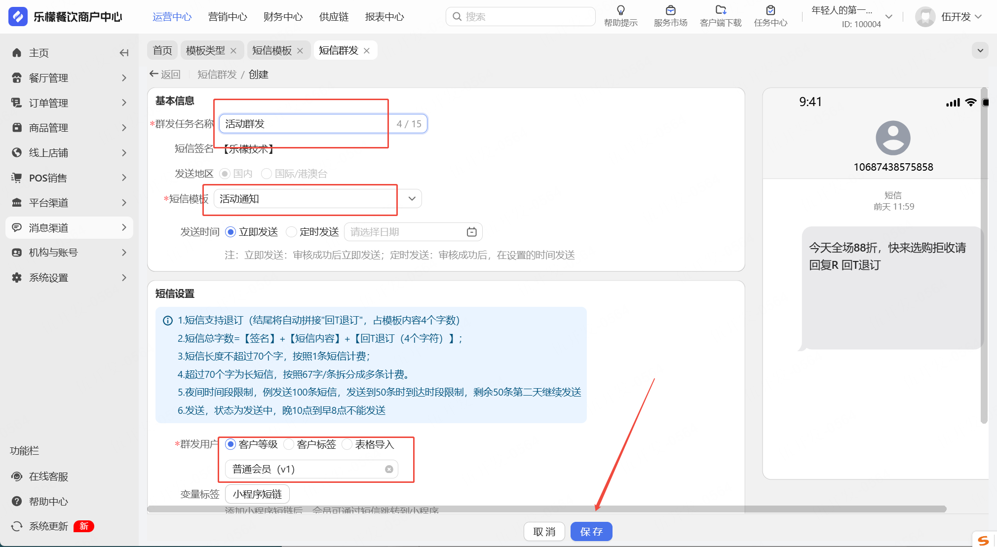Click the horizontal scrollbar above buttons

point(543,509)
